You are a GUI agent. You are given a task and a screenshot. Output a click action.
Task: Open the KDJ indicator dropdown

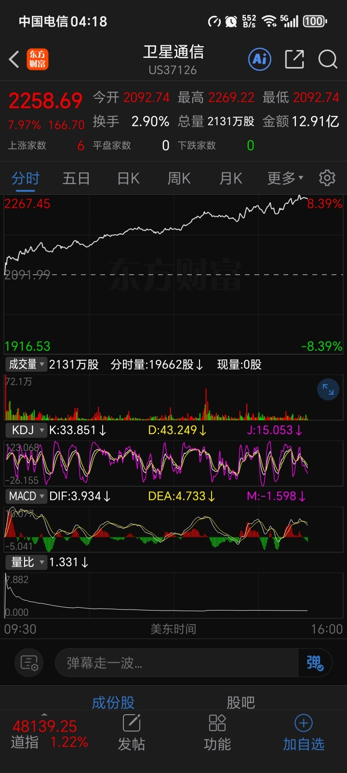pyautogui.click(x=26, y=430)
